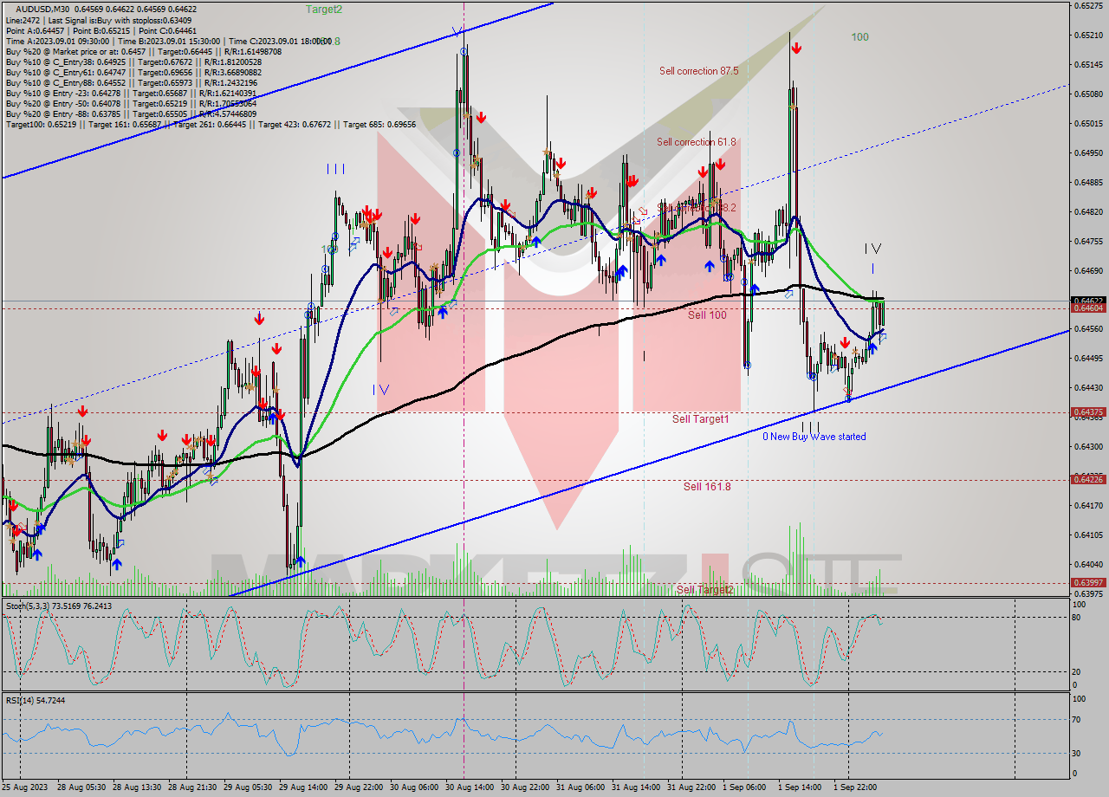Image resolution: width=1109 pixels, height=797 pixels.
Task: Select the '28 Aug 21:30' time label
Action: pyautogui.click(x=192, y=787)
